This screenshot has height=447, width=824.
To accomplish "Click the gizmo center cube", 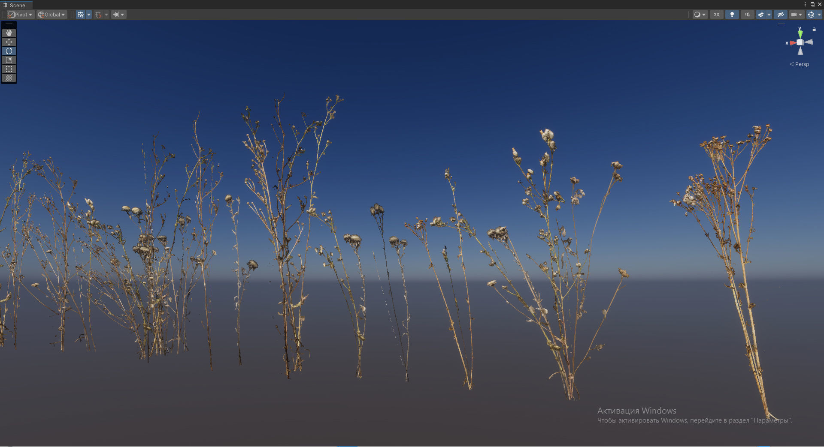I will 800,42.
